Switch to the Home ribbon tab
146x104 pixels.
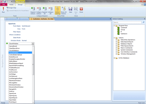click(x=11, y=4)
